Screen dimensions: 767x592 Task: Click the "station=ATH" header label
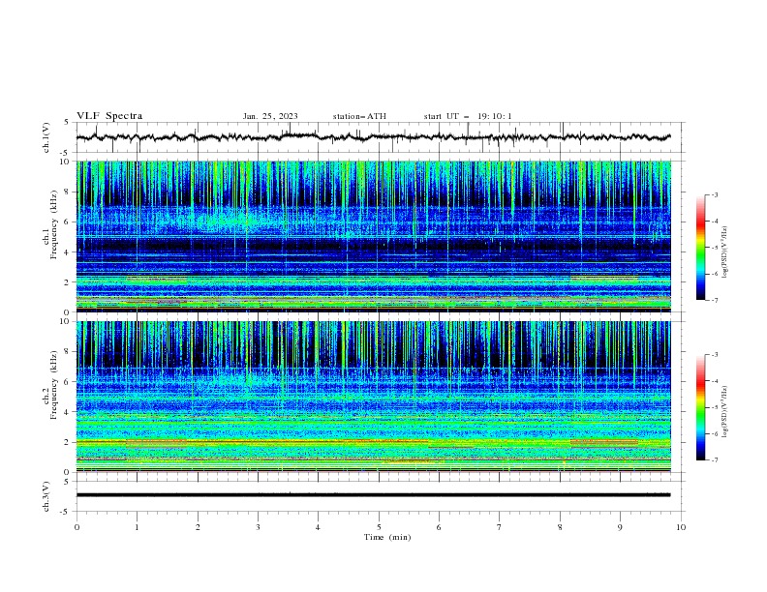[x=359, y=116]
